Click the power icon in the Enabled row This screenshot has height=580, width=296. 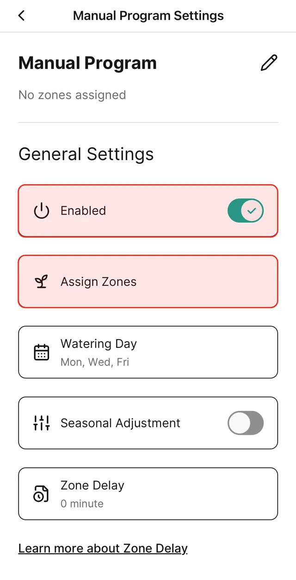click(x=42, y=211)
